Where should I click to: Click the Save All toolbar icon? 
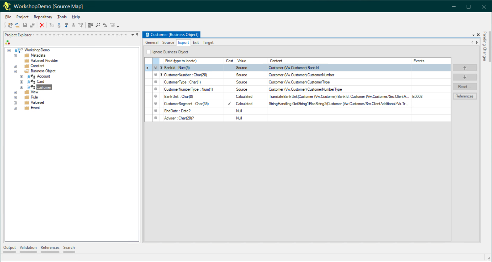(32, 25)
